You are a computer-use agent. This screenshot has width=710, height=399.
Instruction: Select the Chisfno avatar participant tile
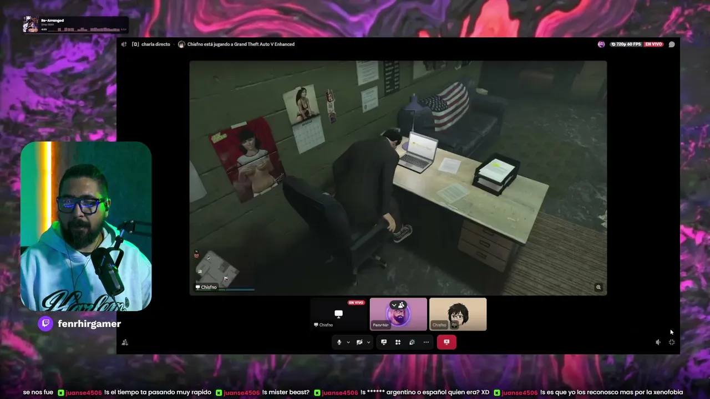pyautogui.click(x=458, y=314)
